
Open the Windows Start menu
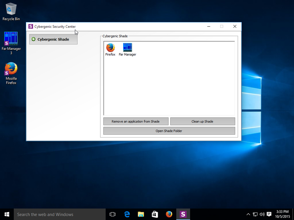[x=7, y=214]
